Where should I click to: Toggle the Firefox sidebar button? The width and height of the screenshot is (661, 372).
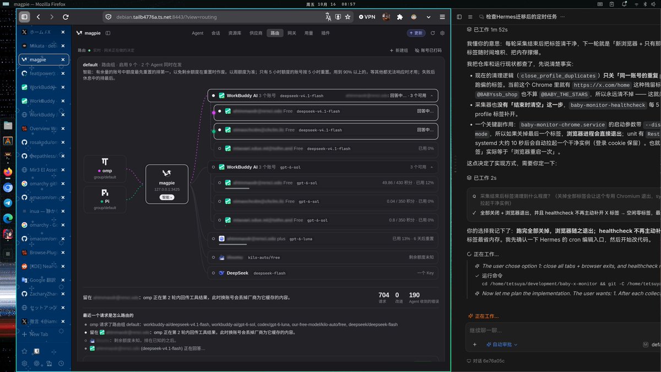[25, 17]
